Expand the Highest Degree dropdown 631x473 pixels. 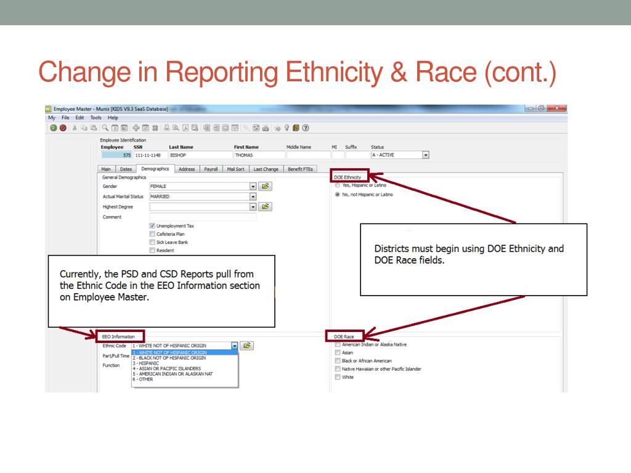point(253,207)
